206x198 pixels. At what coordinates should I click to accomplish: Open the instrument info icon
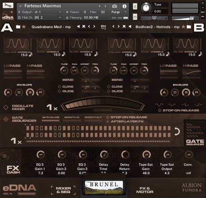[125, 6]
